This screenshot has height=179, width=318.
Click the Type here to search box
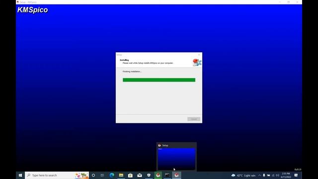click(x=57, y=175)
